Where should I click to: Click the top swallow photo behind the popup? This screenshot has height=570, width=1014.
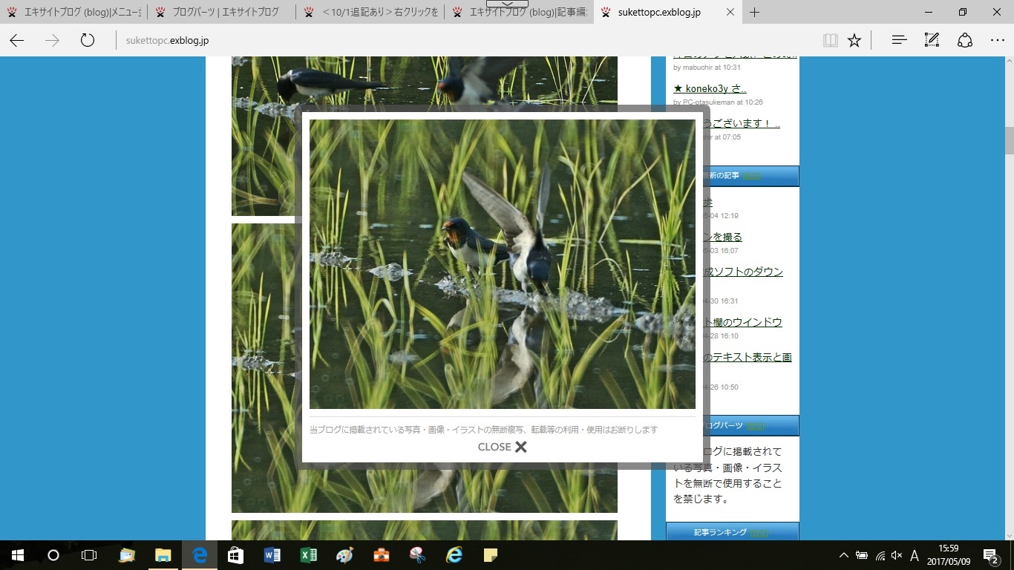tap(424, 82)
